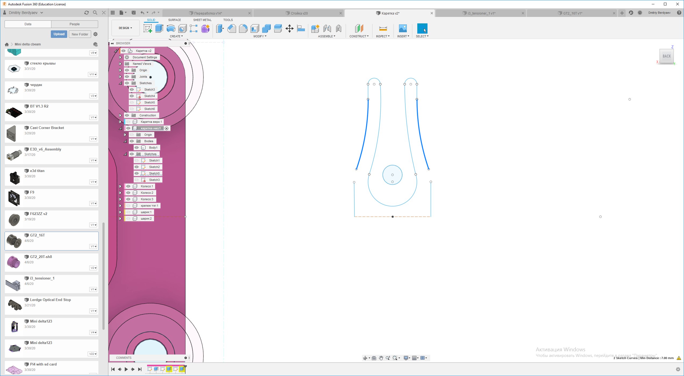Toggle visibility of Body1
This screenshot has width=684, height=376.
pos(137,148)
